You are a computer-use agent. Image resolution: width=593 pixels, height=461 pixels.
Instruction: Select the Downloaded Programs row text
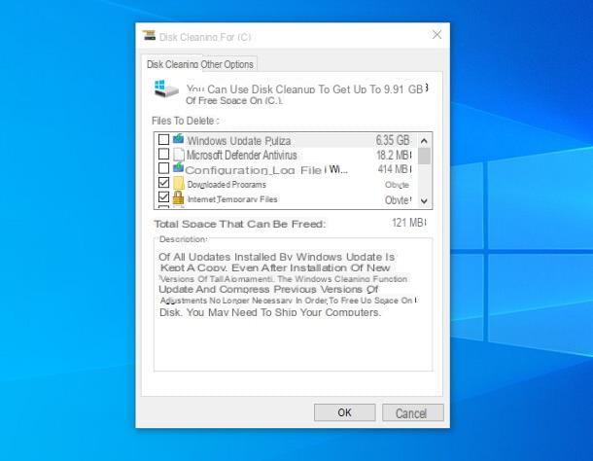(227, 185)
